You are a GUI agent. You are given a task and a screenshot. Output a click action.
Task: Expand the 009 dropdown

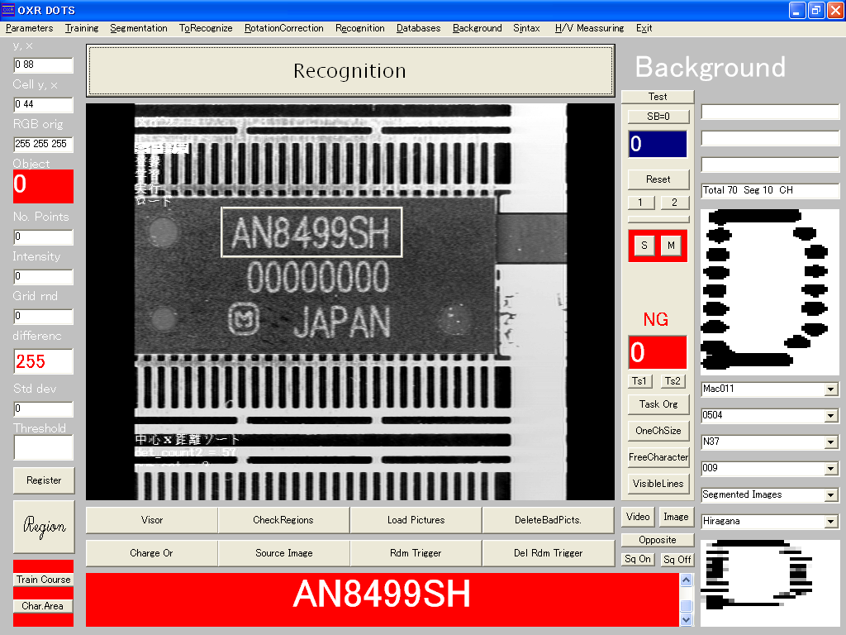coord(831,469)
